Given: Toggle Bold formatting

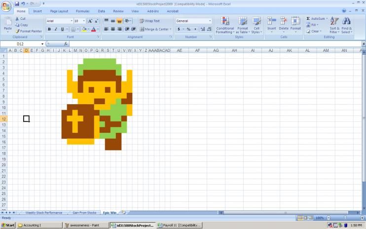Looking at the screenshot, I should coord(49,29).
